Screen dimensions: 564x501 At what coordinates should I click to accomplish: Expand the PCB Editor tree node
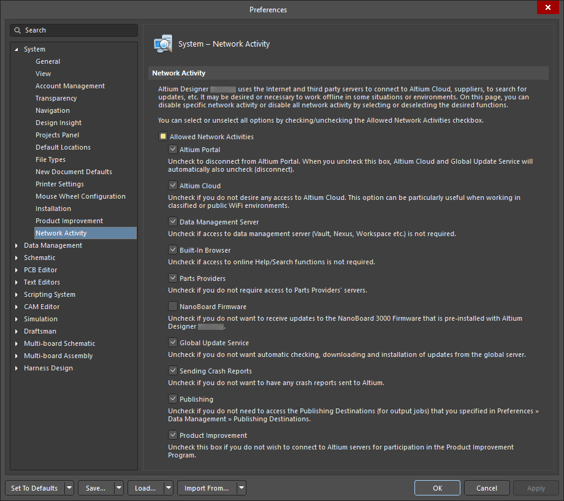click(x=16, y=270)
